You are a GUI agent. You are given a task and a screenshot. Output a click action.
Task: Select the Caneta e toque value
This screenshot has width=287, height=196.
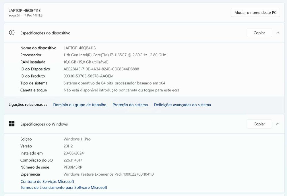[x=121, y=90]
